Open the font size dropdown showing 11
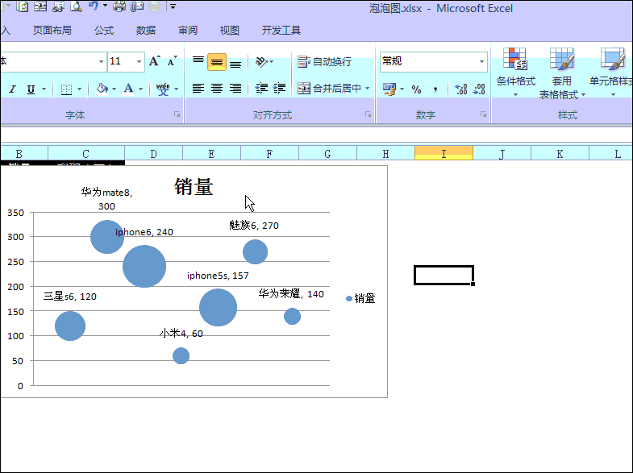 click(139, 62)
